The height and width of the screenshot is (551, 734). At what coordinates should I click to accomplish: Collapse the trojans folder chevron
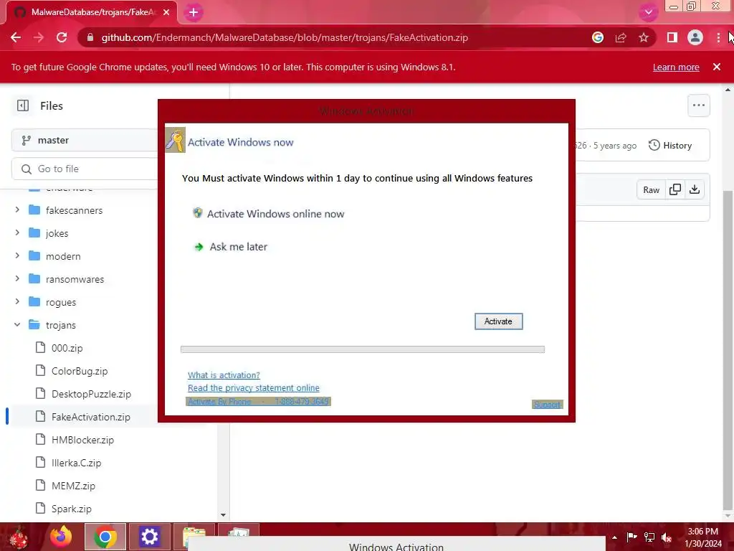(17, 325)
